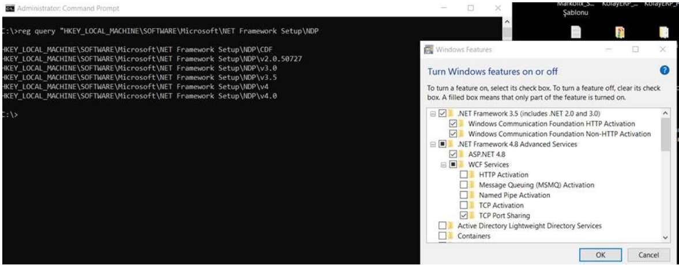
Task: Collapse .NET Framework 4.8 Advanced Services node
Action: pyautogui.click(x=433, y=144)
